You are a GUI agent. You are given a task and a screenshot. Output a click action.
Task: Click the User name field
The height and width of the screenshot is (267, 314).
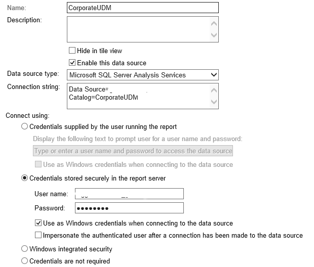(129, 194)
